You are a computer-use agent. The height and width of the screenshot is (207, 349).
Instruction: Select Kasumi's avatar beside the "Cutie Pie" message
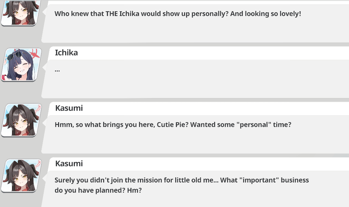tap(21, 120)
